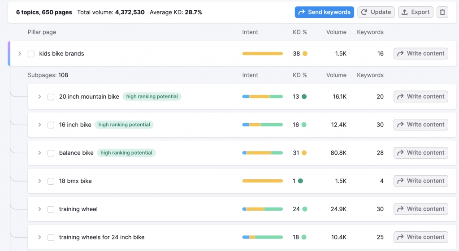Check the 16 inch bike checkbox
The height and width of the screenshot is (251, 459).
[51, 125]
